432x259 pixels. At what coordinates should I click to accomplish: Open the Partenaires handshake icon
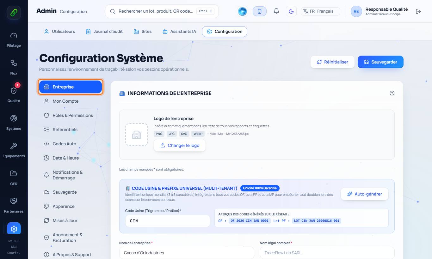point(14,201)
